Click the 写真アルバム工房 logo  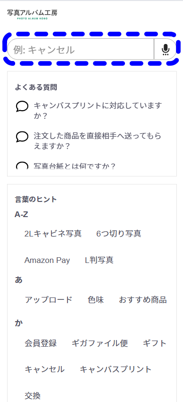[32, 14]
